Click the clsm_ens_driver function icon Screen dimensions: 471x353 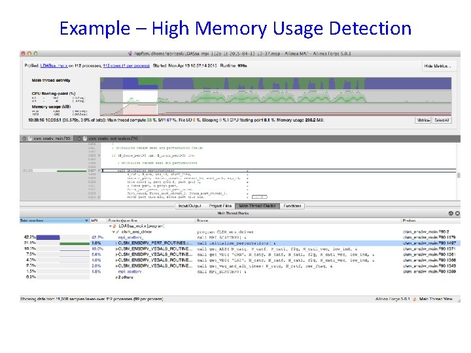coord(118,231)
